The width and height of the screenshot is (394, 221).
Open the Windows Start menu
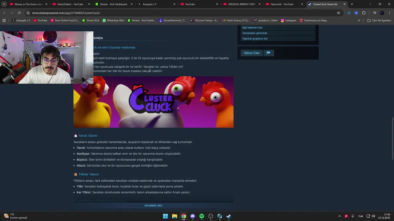pyautogui.click(x=165, y=216)
